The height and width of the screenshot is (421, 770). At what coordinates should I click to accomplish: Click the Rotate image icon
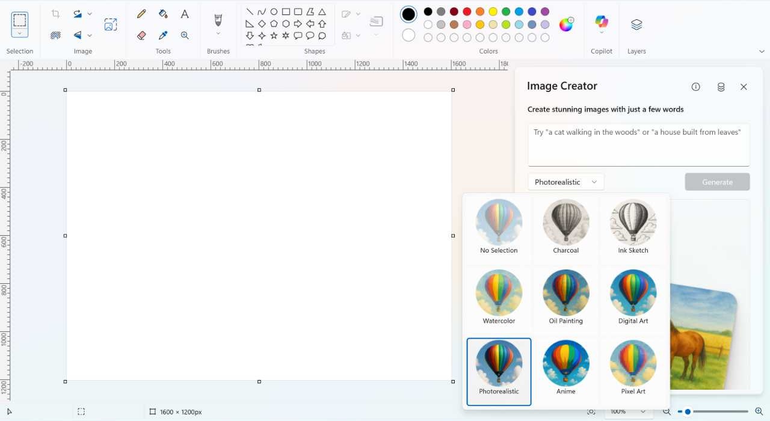[x=77, y=13]
